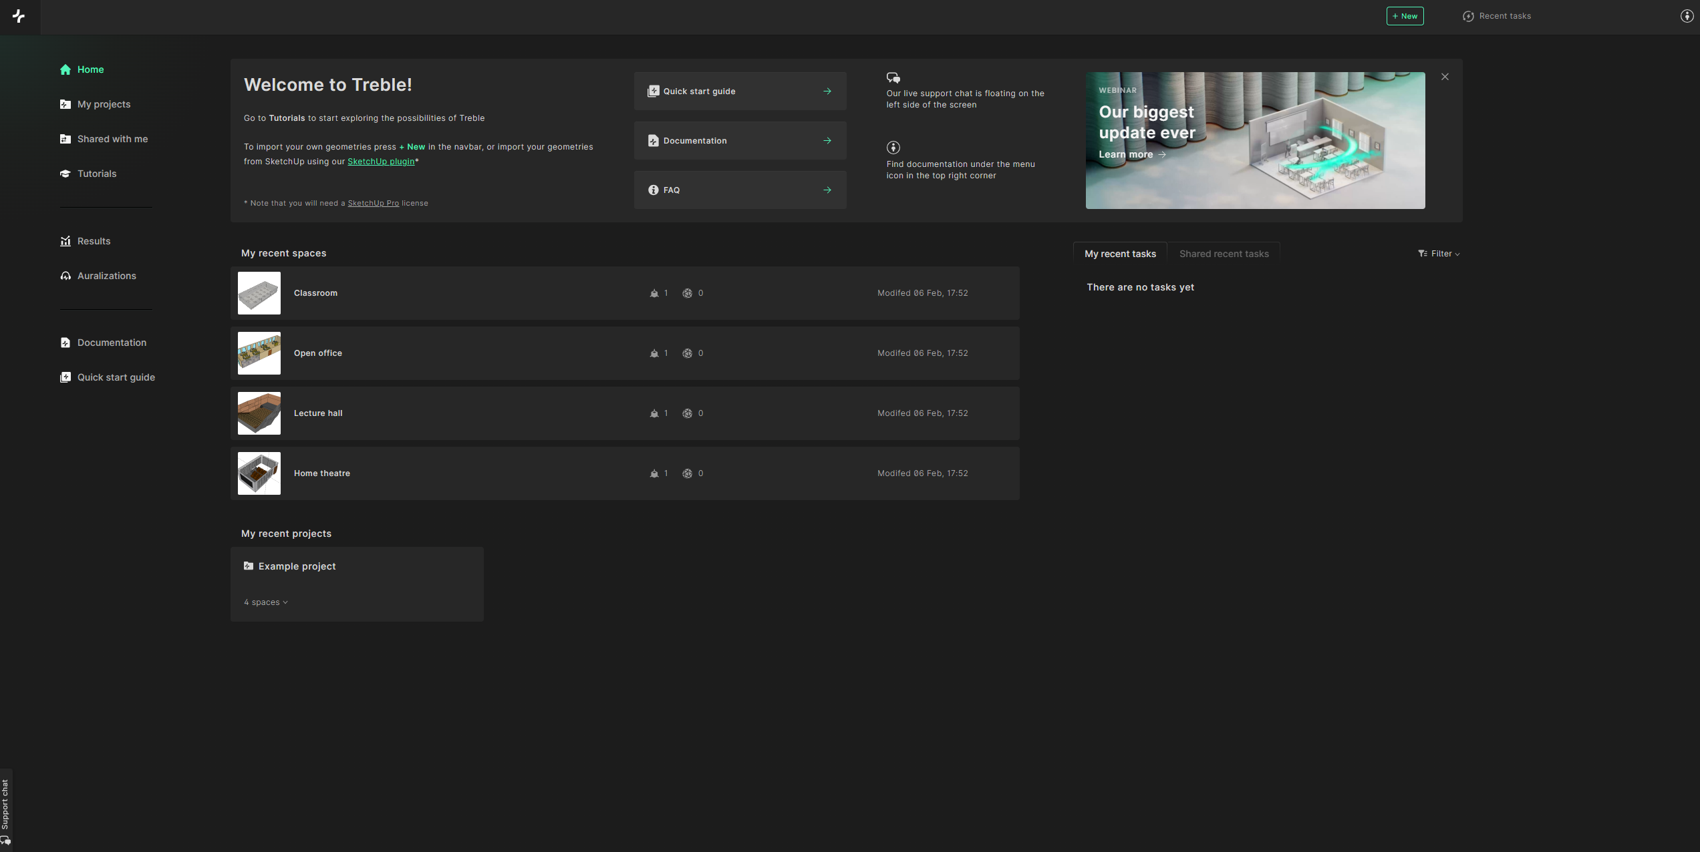This screenshot has width=1700, height=852.
Task: Click the Quick start guide icon
Action: tap(652, 90)
